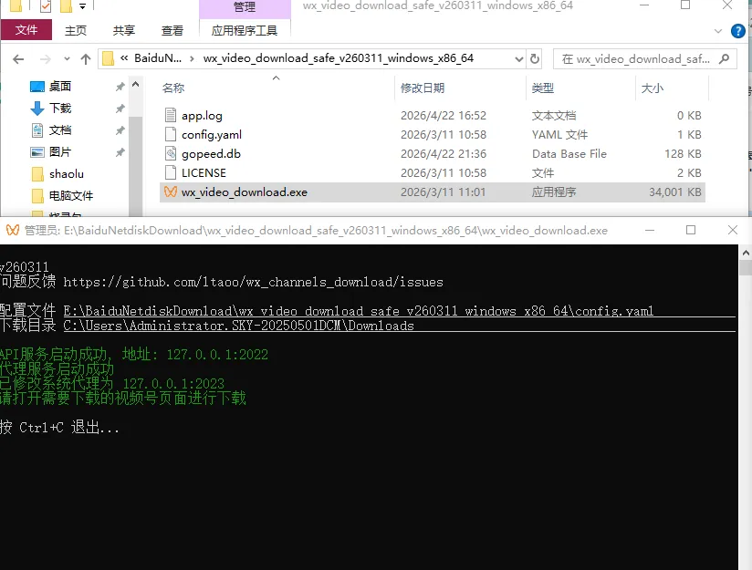Click the config.yaml path in console
Image resolution: width=752 pixels, height=570 pixels.
point(359,311)
